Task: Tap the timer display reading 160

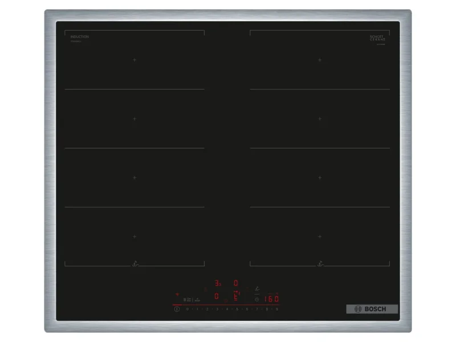Action: (x=271, y=299)
